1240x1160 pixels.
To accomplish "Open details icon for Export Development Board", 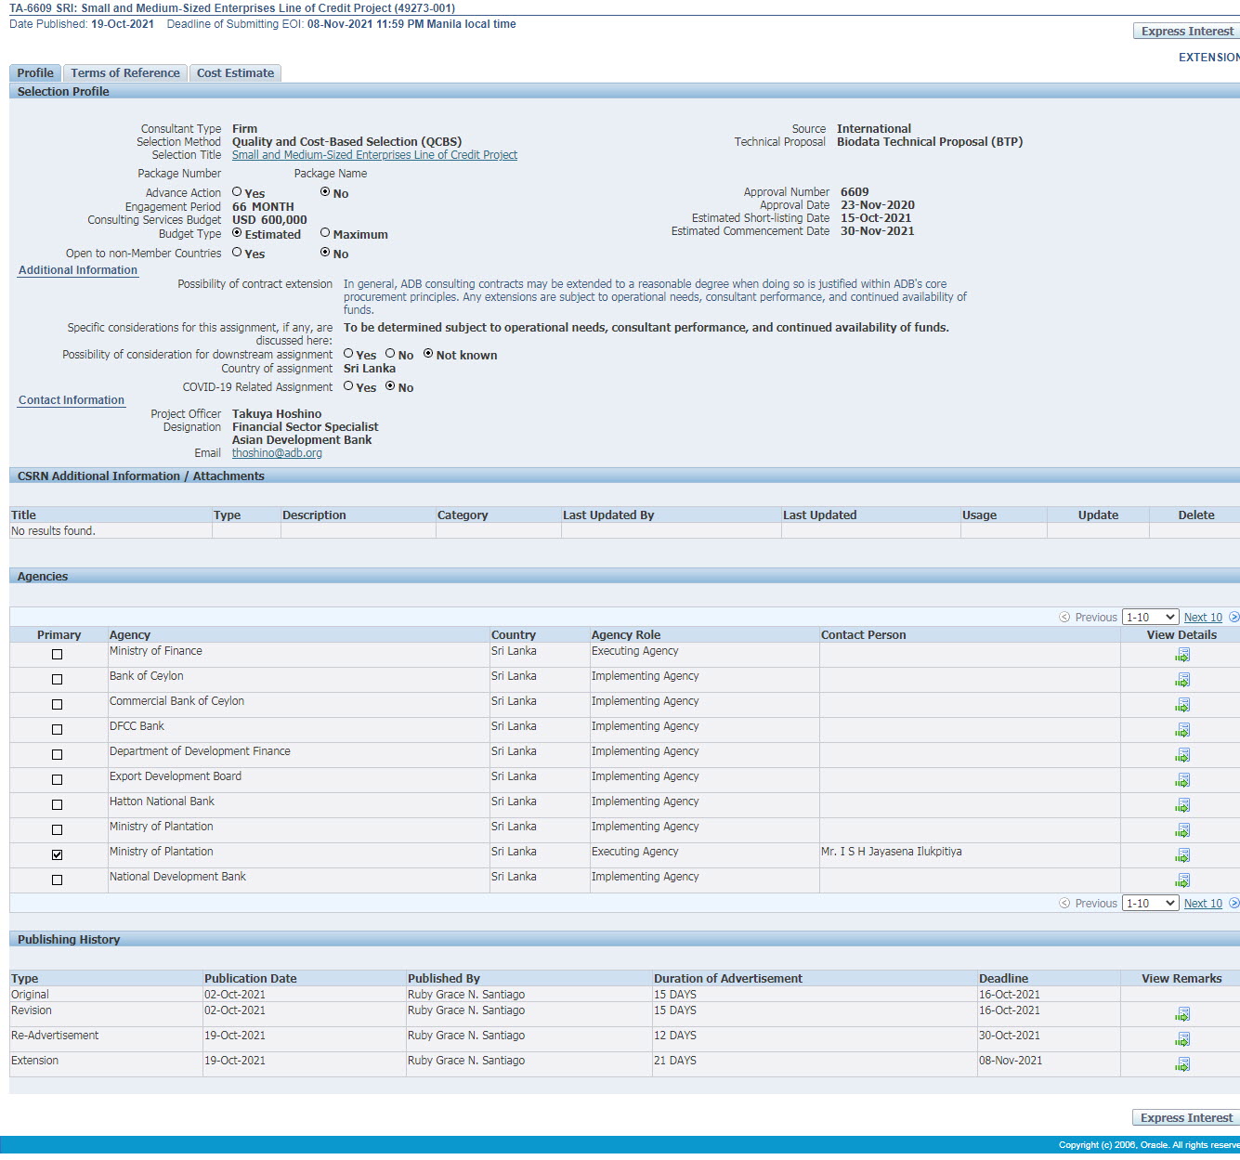I will click(1181, 781).
